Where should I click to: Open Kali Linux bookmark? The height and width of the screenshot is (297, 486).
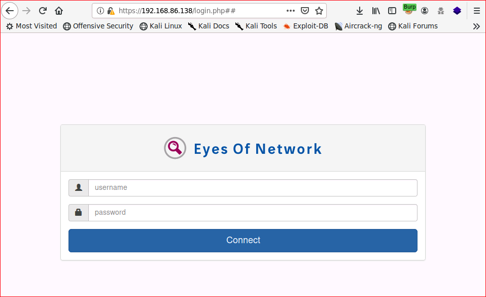tap(161, 26)
